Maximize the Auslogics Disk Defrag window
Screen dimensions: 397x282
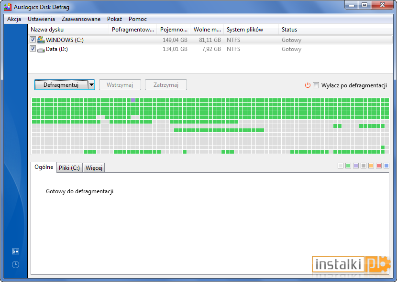[x=364, y=5]
